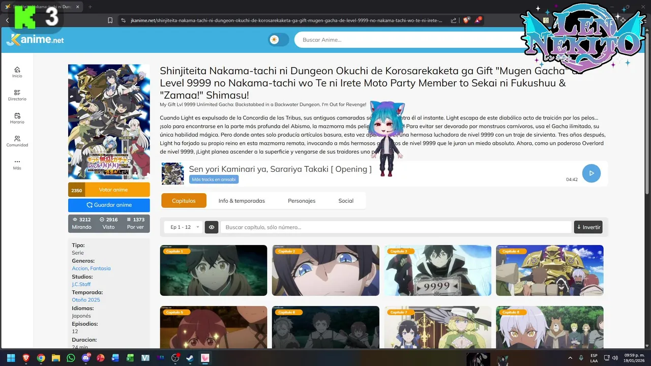651x366 pixels.
Task: Click the Invertir order button
Action: click(588, 227)
